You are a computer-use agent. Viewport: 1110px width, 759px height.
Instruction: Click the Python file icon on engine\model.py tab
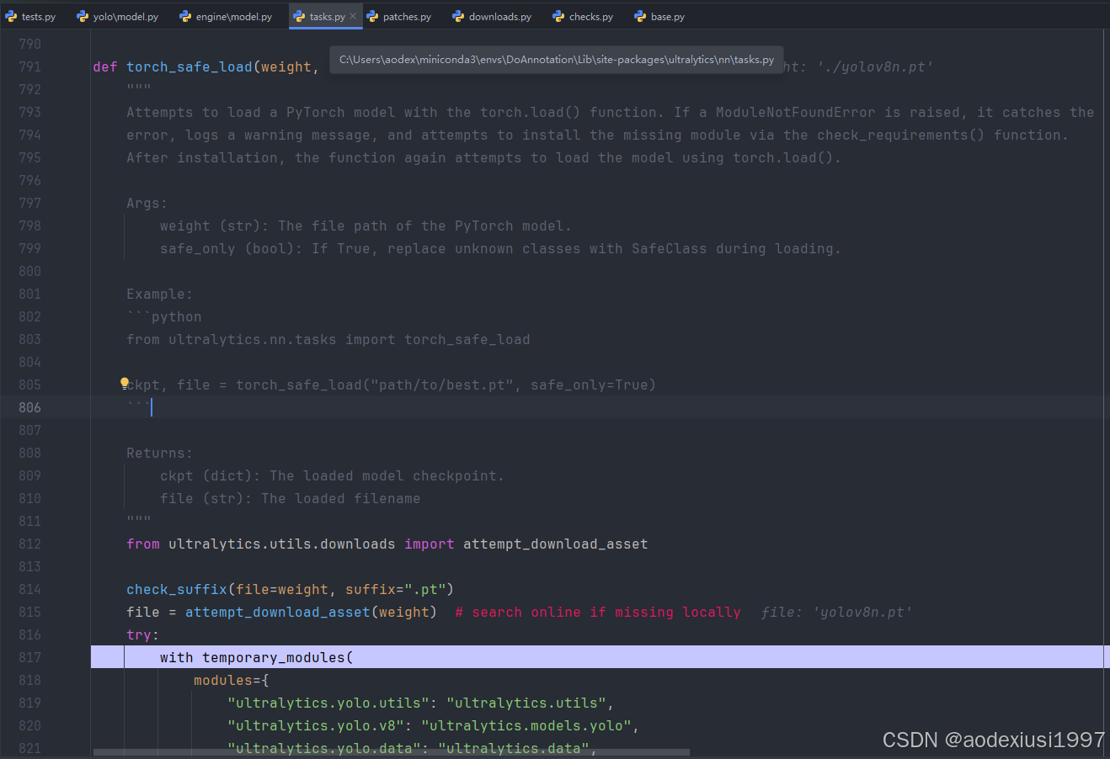(x=185, y=17)
